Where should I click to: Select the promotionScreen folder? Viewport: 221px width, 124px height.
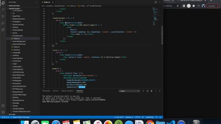click(19, 86)
